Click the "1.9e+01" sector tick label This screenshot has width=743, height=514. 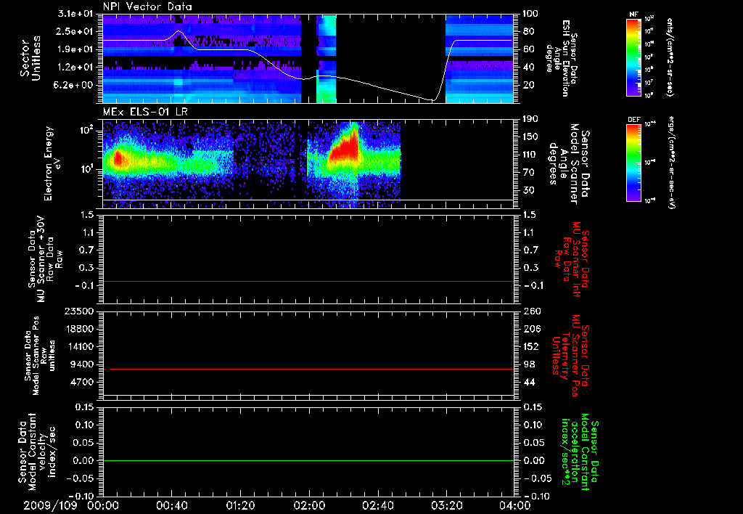[74, 49]
